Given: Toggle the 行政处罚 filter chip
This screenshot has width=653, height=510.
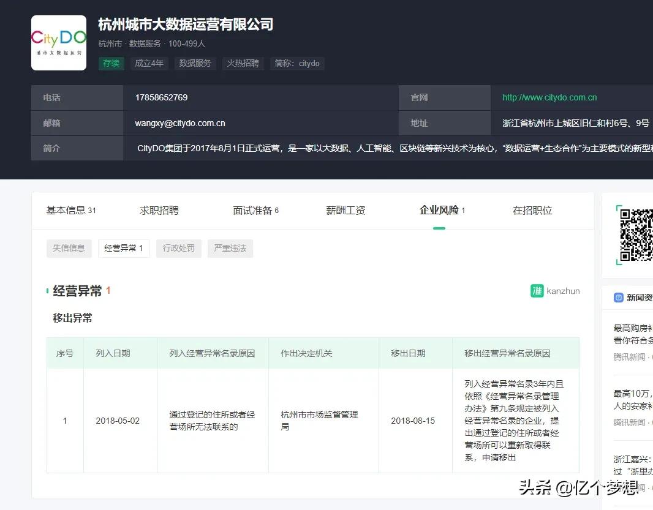Looking at the screenshot, I should point(178,248).
